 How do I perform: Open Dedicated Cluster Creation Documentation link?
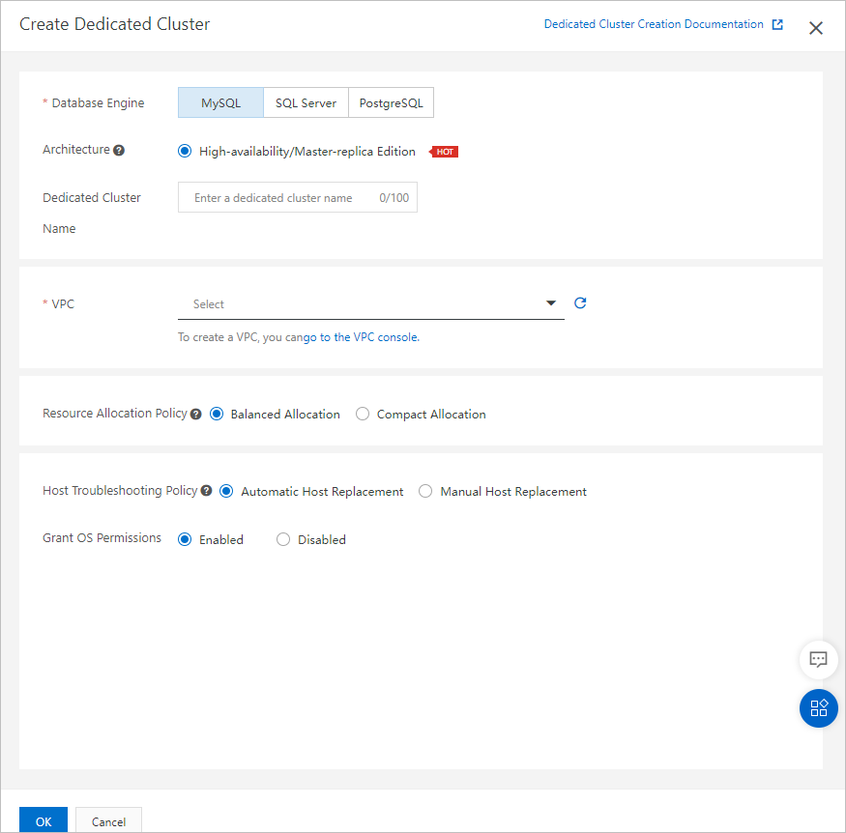[x=654, y=24]
